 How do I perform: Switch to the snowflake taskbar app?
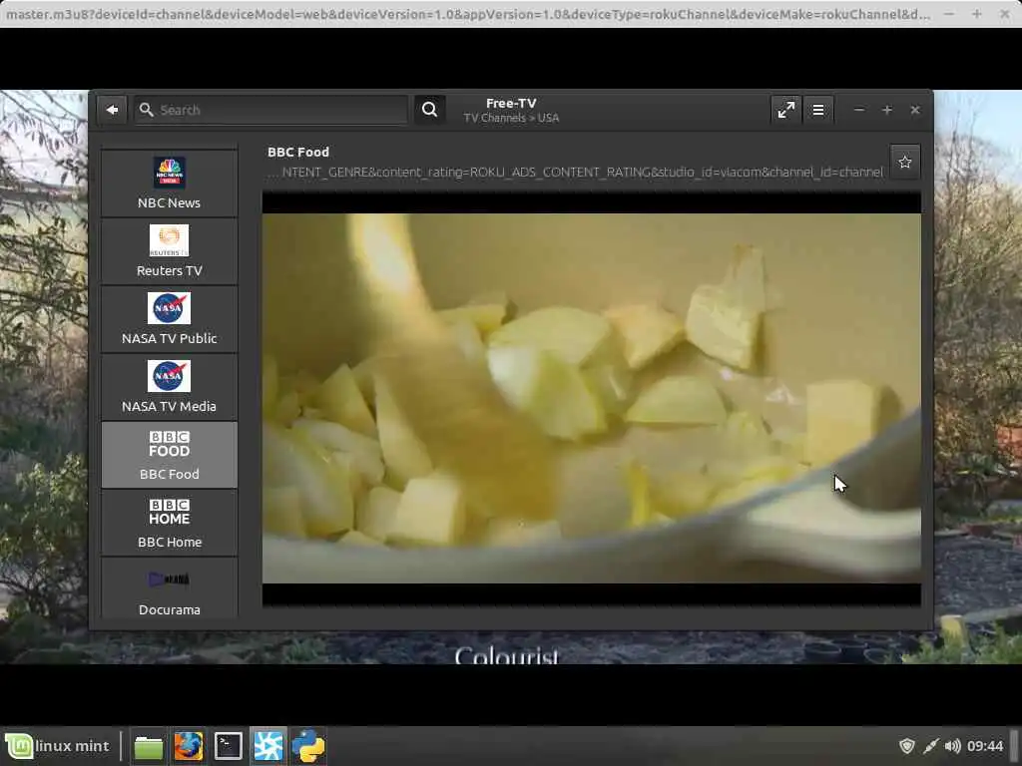pos(268,746)
